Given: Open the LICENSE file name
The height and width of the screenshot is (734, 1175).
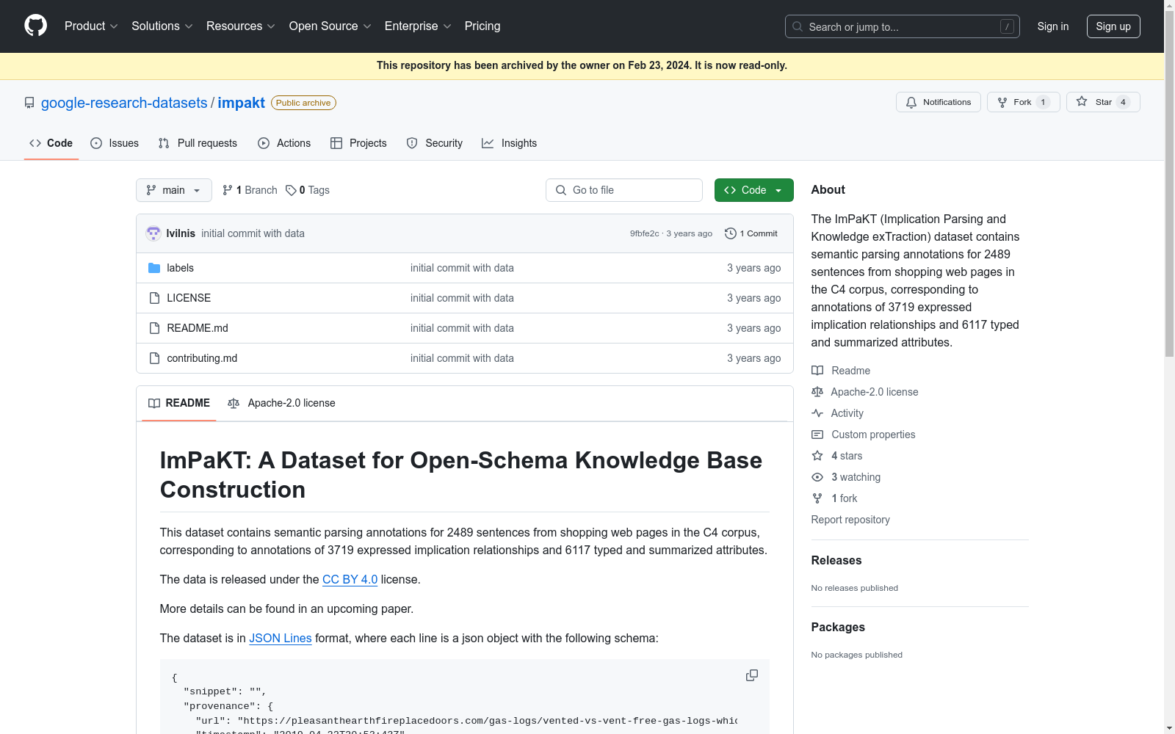Looking at the screenshot, I should [189, 298].
